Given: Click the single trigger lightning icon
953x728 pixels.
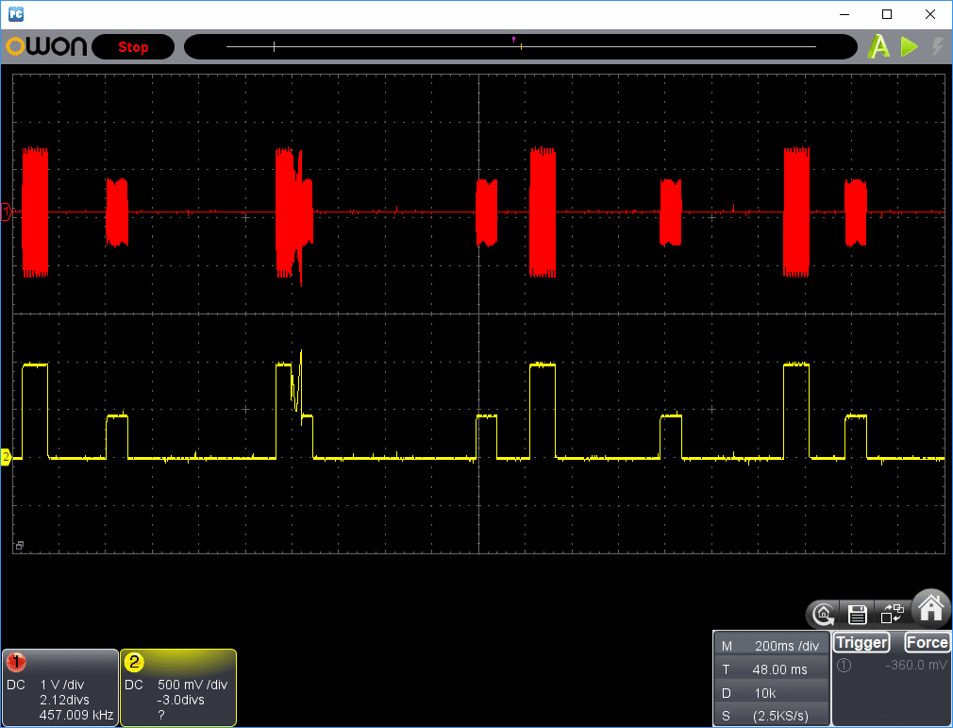Looking at the screenshot, I should click(938, 46).
